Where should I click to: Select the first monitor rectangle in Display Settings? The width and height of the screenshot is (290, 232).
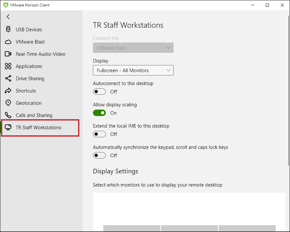pos(132,228)
